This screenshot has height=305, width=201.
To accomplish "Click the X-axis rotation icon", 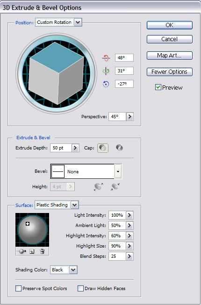I will click(106, 58).
